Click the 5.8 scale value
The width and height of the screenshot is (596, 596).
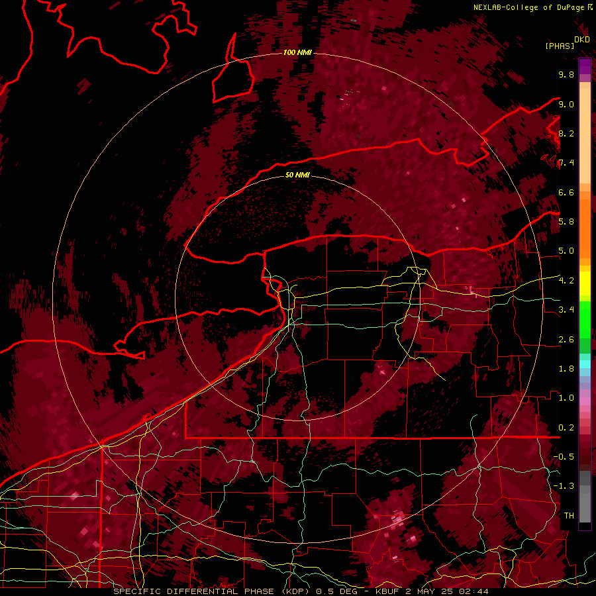[x=566, y=222]
